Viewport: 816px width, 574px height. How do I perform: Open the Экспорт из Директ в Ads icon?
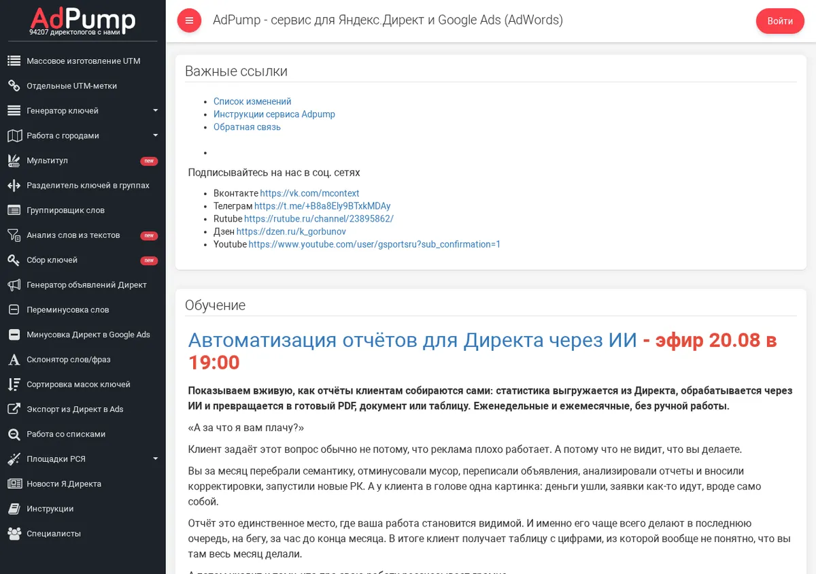pos(14,409)
